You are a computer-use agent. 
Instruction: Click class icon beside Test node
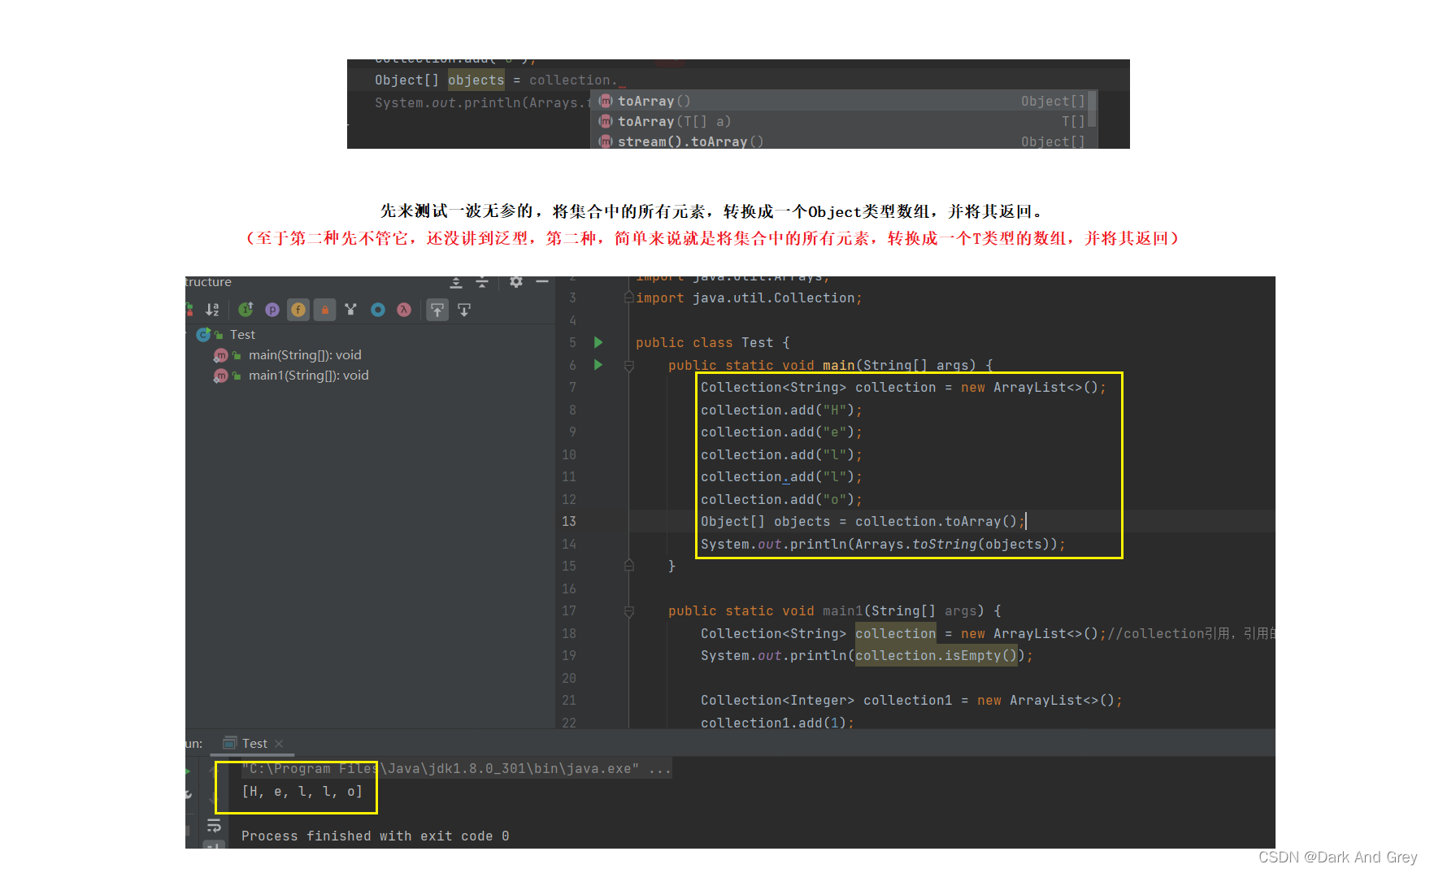pyautogui.click(x=204, y=335)
